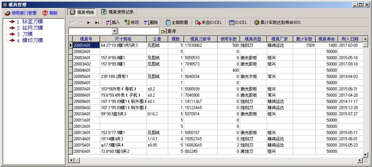This screenshot has width=372, height=167.
Task: Select date cell 2014-11-17
Action: click(x=350, y=102)
